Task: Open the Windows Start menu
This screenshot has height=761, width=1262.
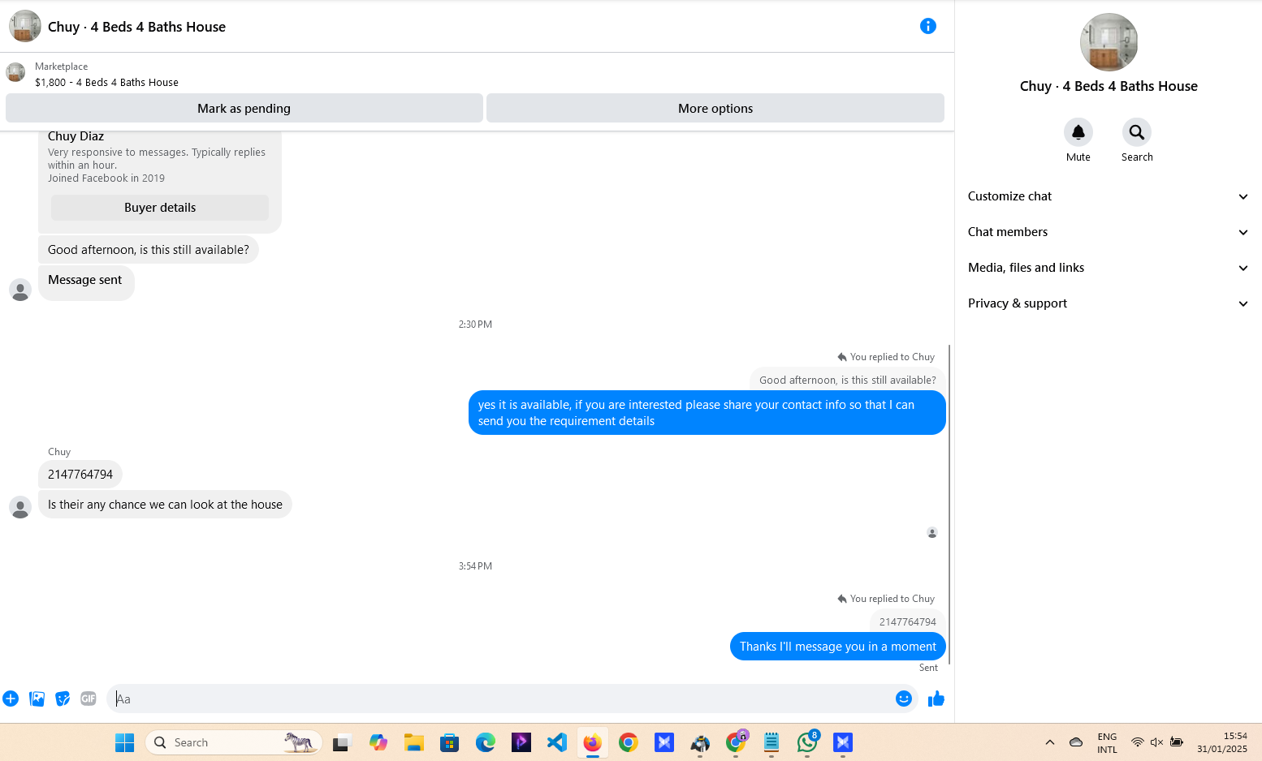Action: 124,742
